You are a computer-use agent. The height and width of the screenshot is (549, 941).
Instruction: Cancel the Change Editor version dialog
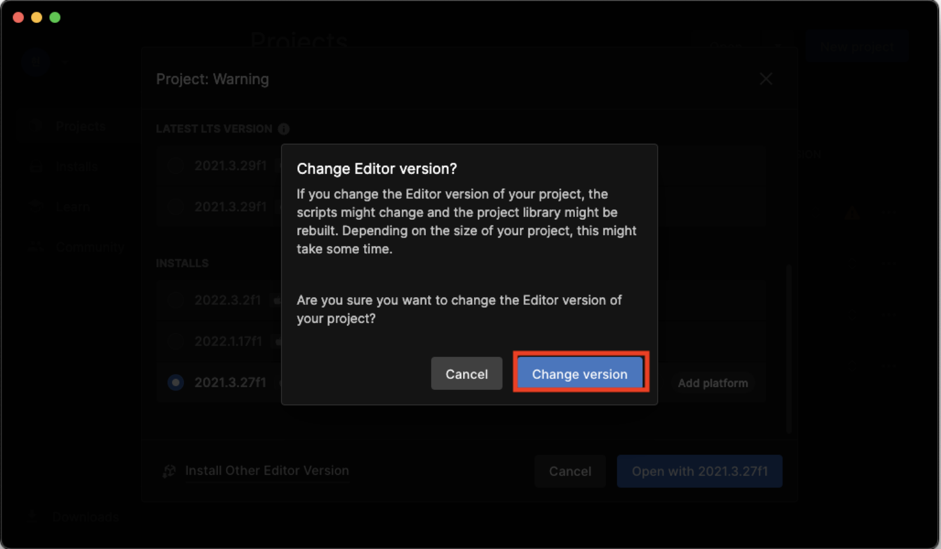466,374
